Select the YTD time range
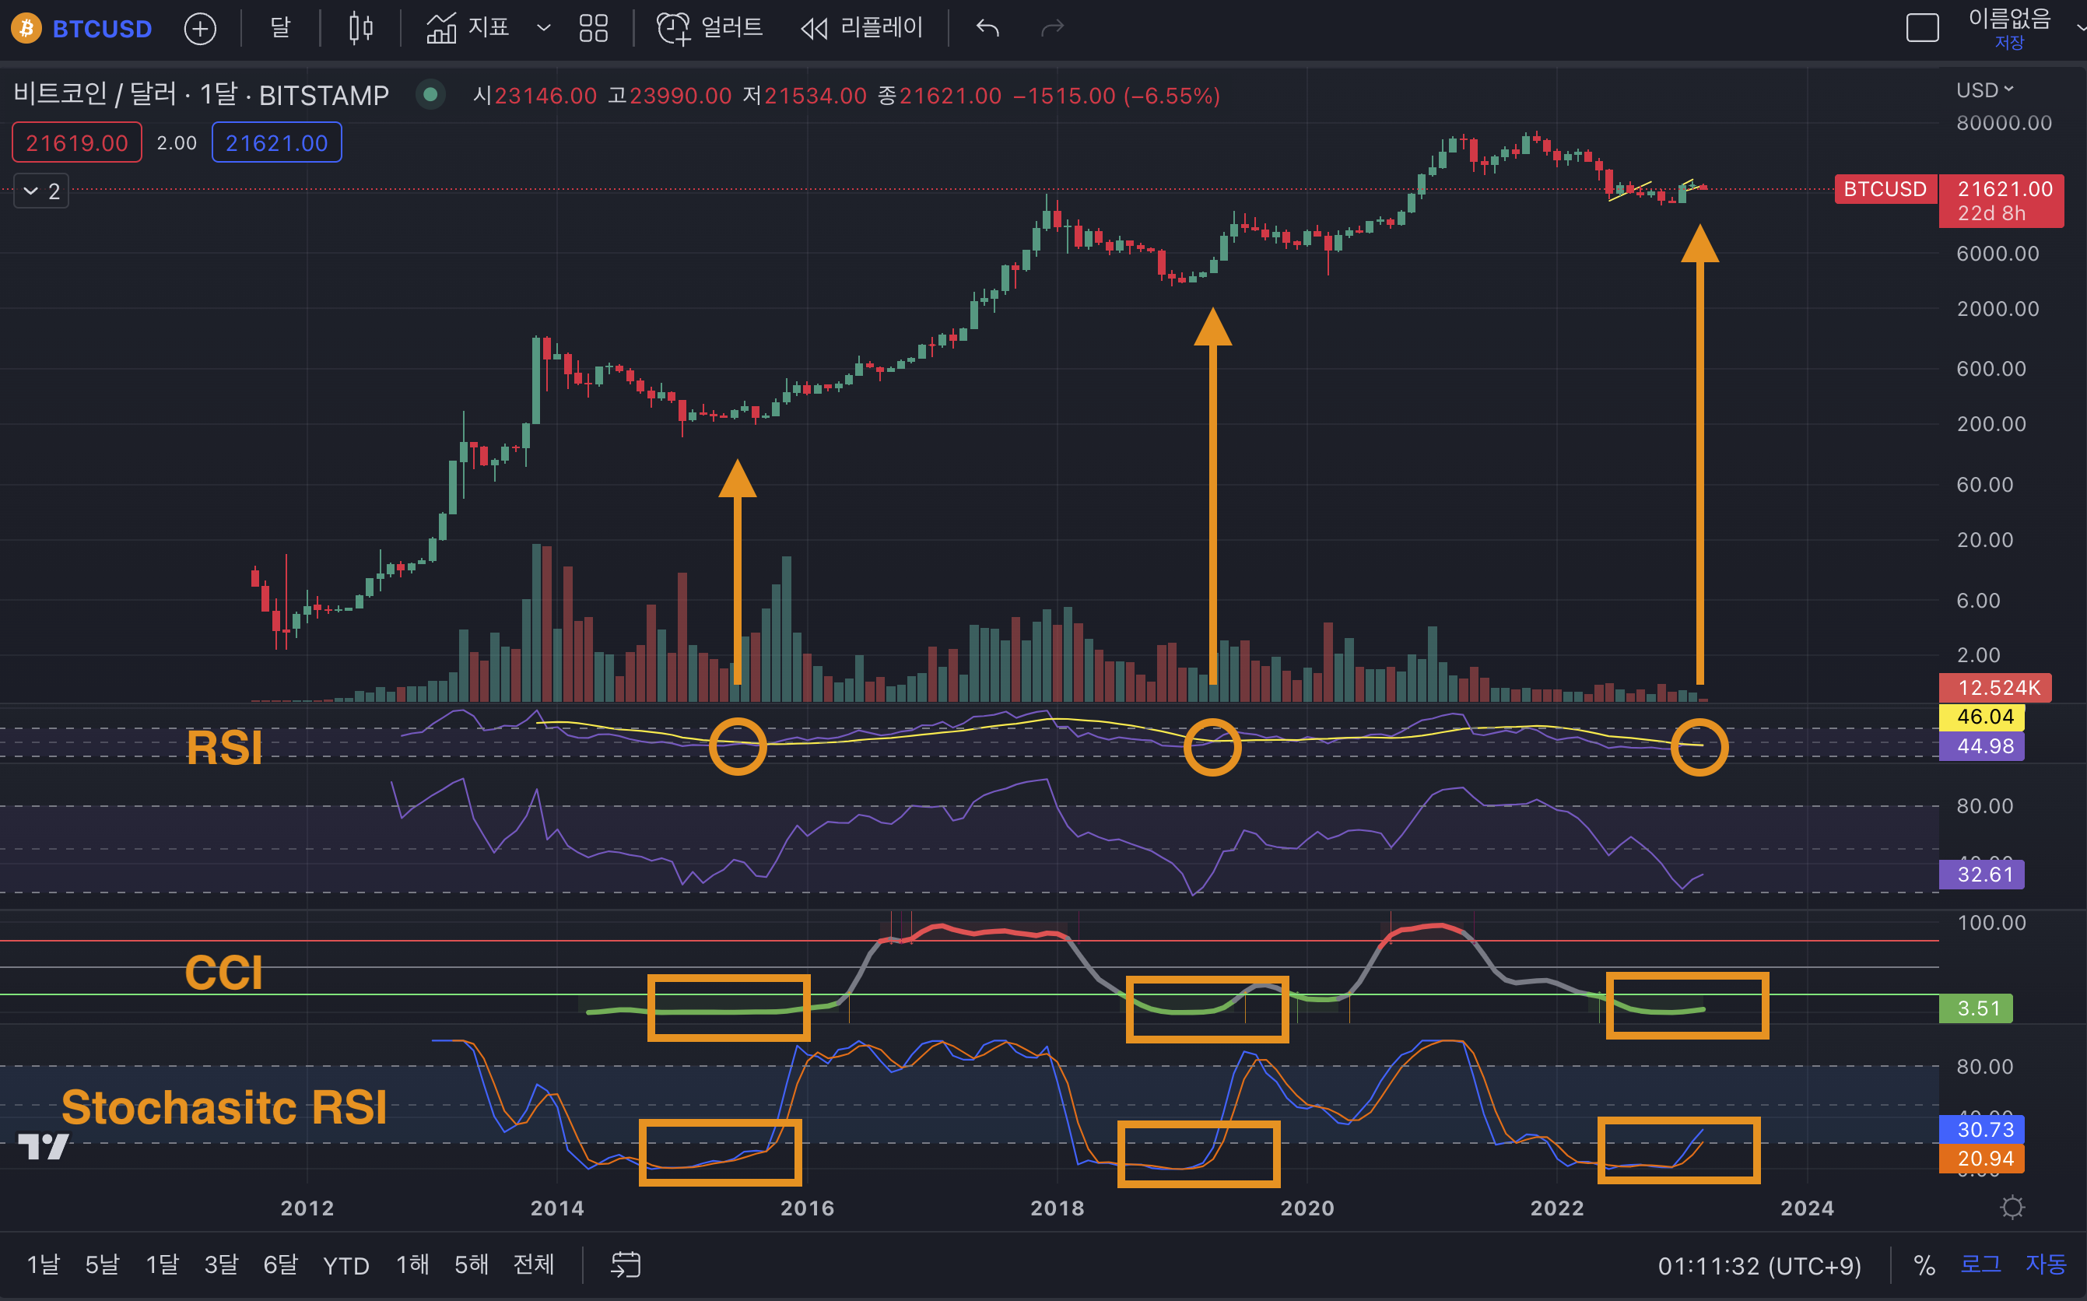This screenshot has height=1301, width=2087. point(345,1265)
